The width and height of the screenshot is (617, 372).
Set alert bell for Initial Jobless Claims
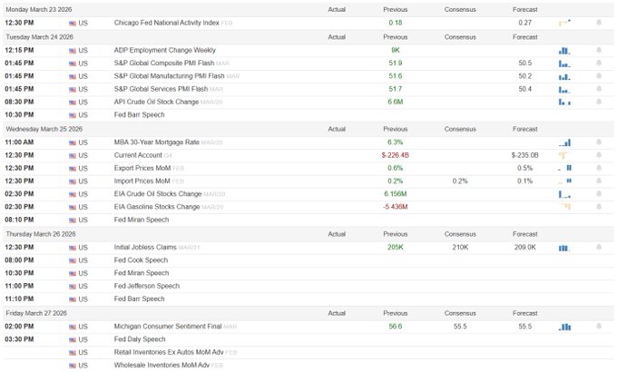pyautogui.click(x=599, y=247)
